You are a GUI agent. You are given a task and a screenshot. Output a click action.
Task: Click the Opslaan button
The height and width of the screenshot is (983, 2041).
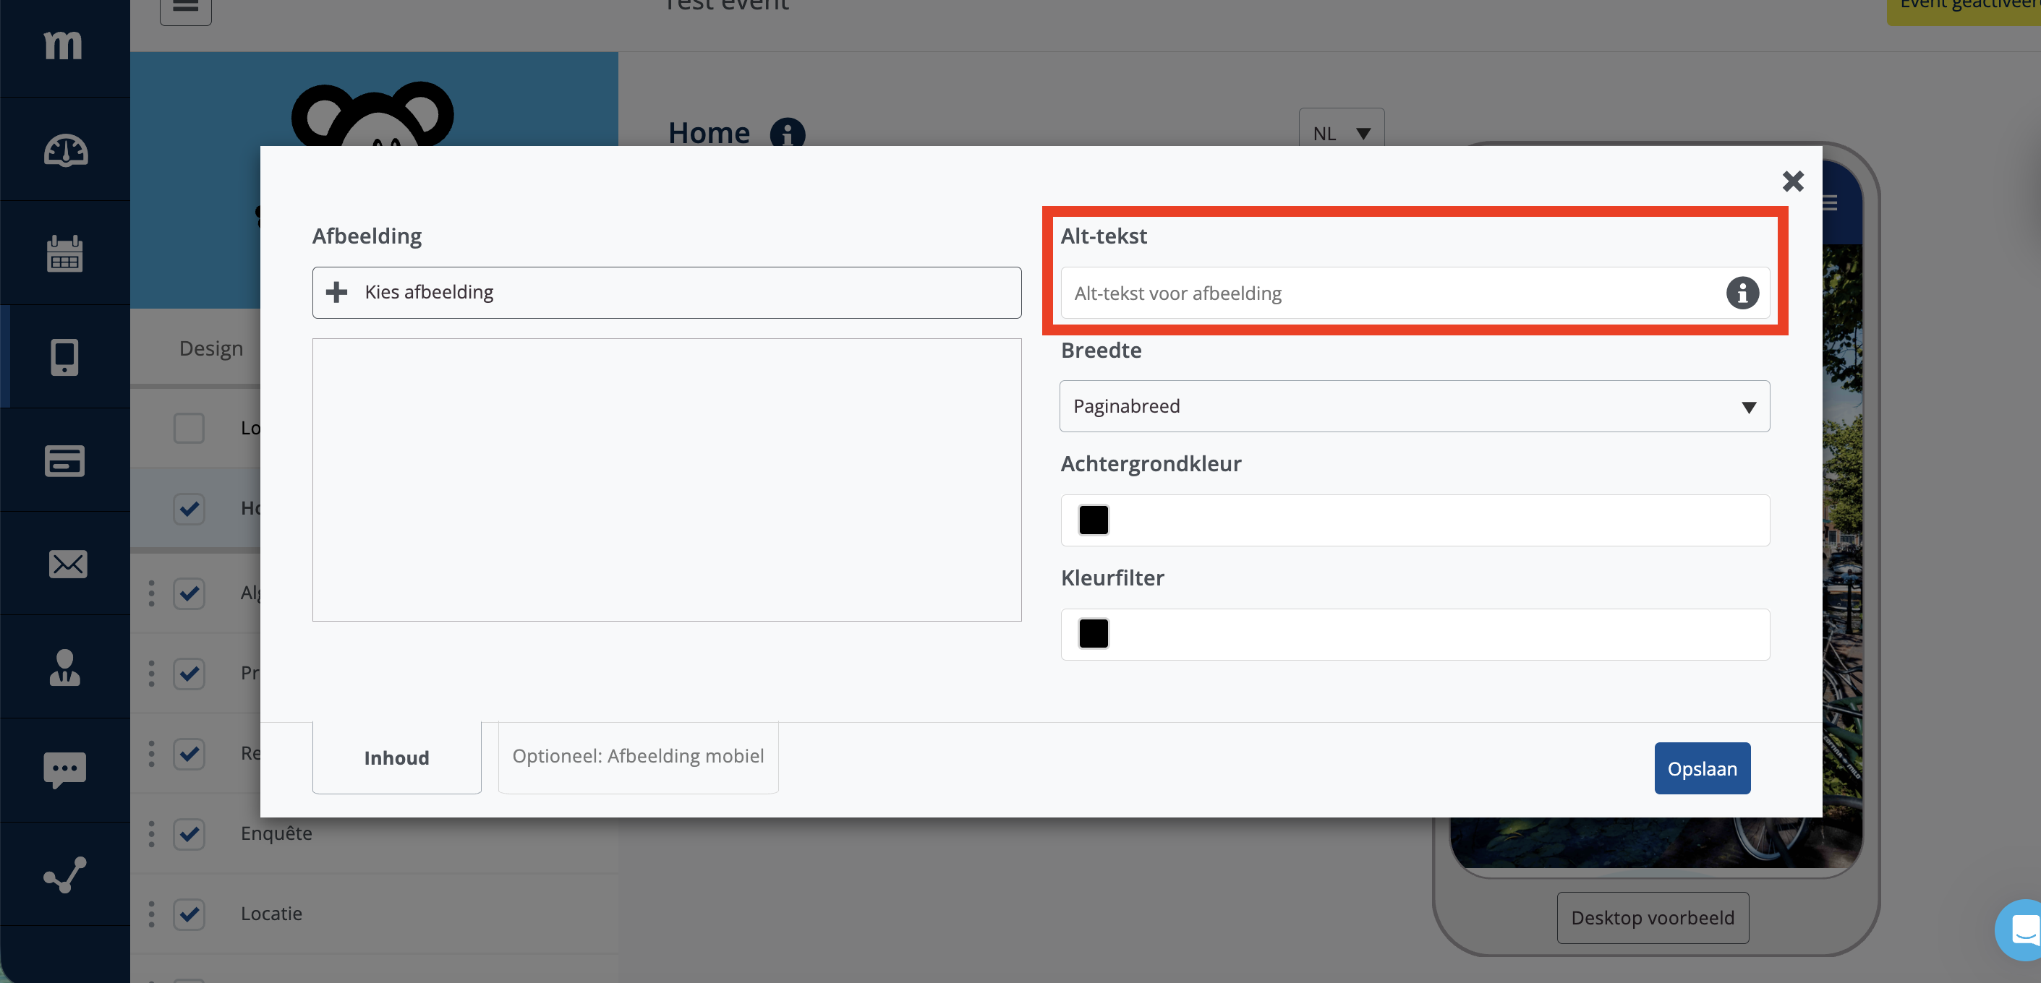click(1702, 768)
